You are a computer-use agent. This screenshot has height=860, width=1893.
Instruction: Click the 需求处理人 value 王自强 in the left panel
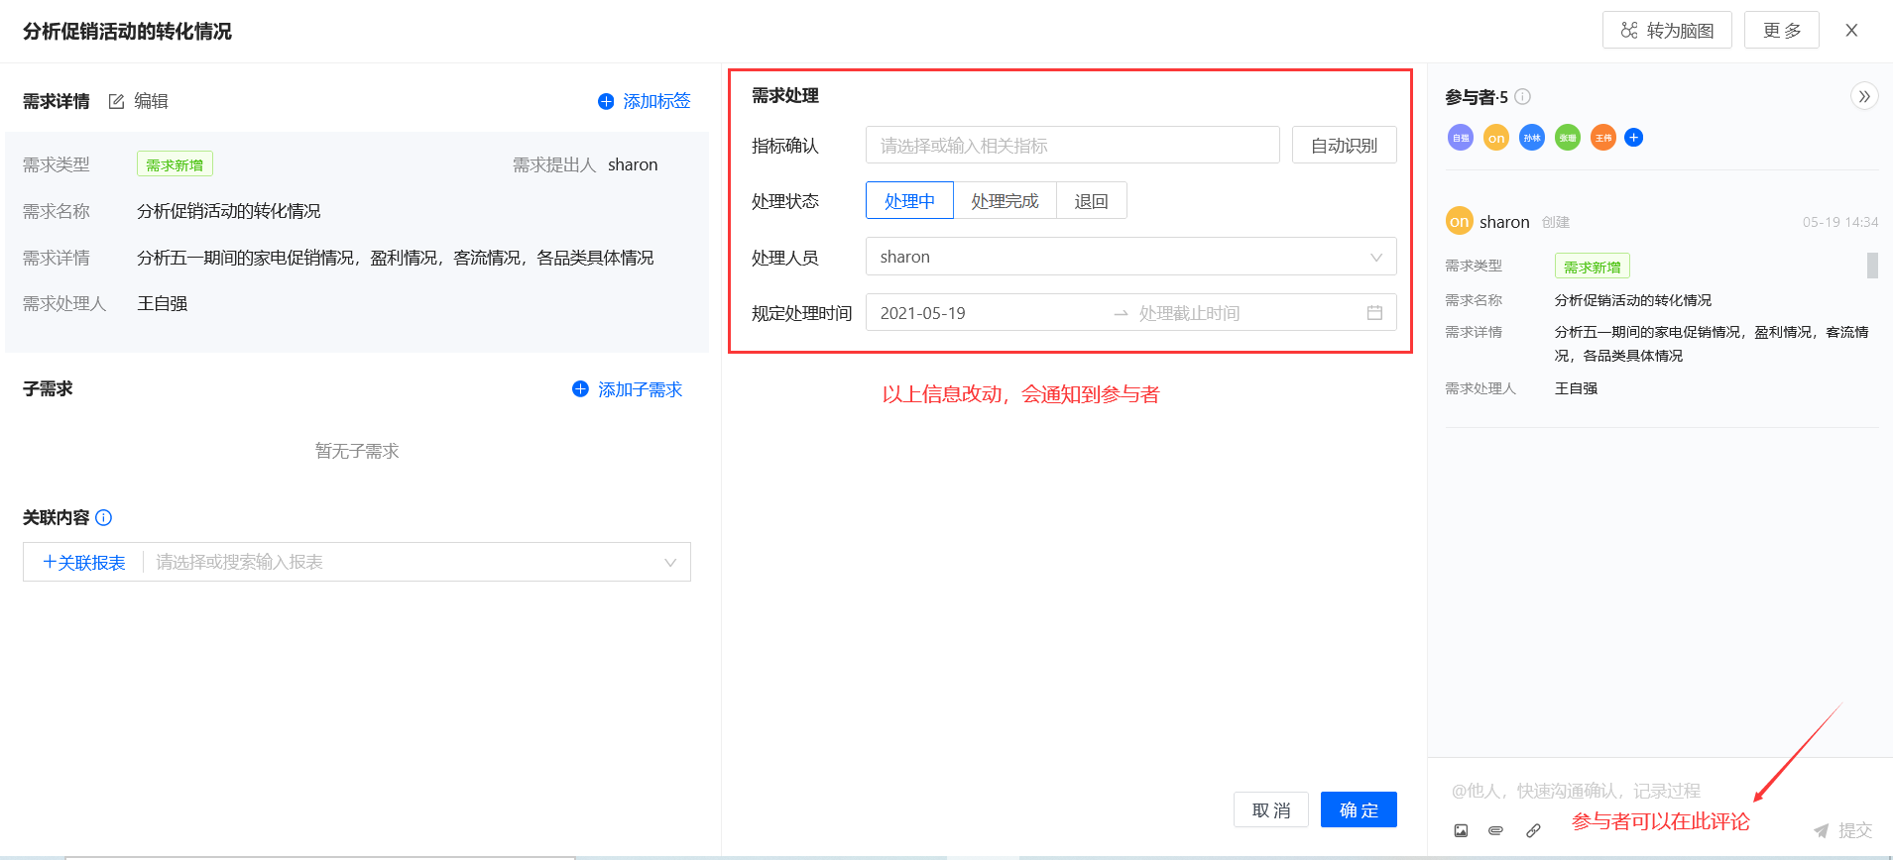pyautogui.click(x=163, y=303)
